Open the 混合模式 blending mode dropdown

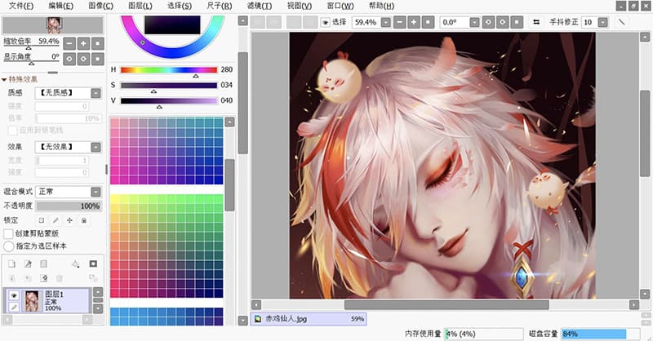(x=96, y=192)
